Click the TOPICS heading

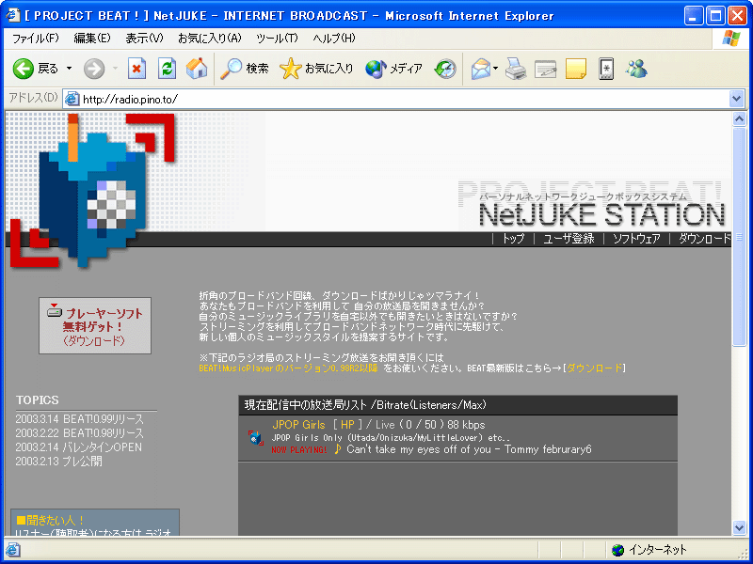coord(38,400)
